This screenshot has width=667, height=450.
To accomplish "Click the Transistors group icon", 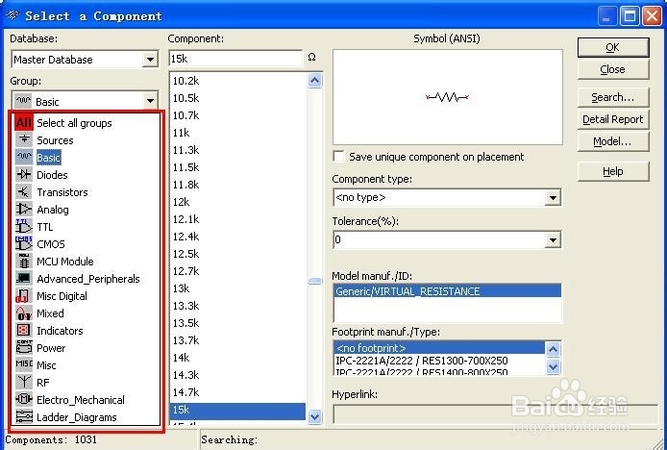I will click(24, 192).
